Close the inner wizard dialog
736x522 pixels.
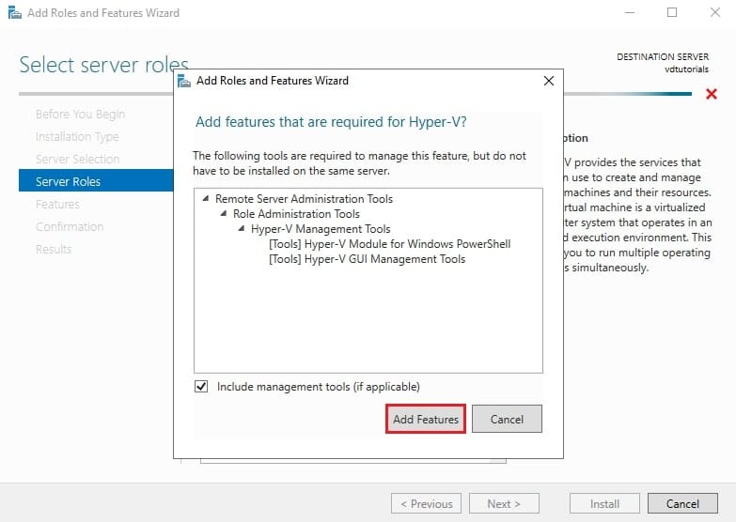[x=548, y=81]
